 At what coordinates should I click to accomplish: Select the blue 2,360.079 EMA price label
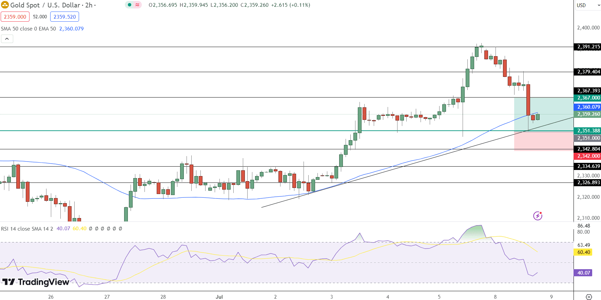[587, 107]
